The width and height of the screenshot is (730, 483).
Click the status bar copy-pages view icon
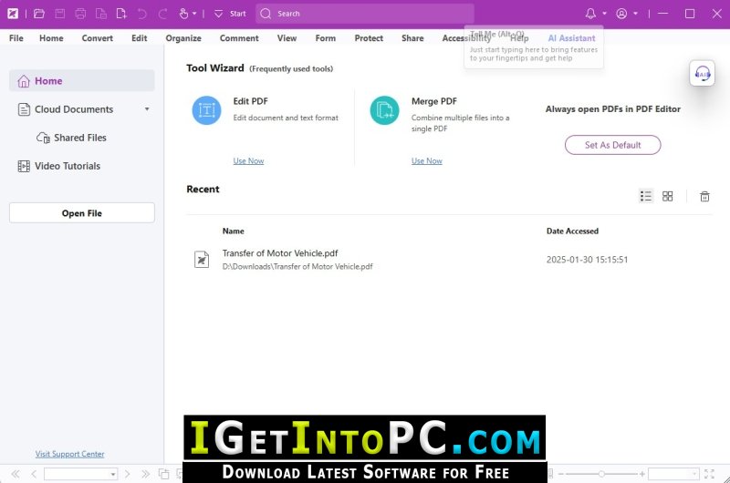click(164, 474)
